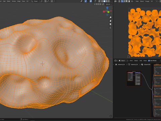Viewport: 161px width, 121px height.
Task: Toggle UV sync selection
Action: [119, 1]
